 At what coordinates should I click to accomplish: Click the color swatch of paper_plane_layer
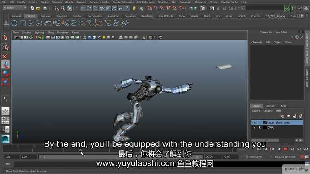[265, 123]
